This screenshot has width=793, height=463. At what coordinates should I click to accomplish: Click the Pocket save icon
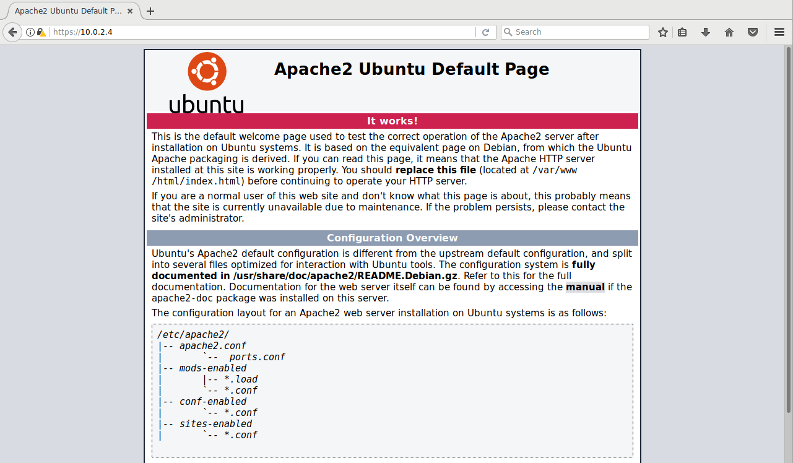tap(753, 32)
